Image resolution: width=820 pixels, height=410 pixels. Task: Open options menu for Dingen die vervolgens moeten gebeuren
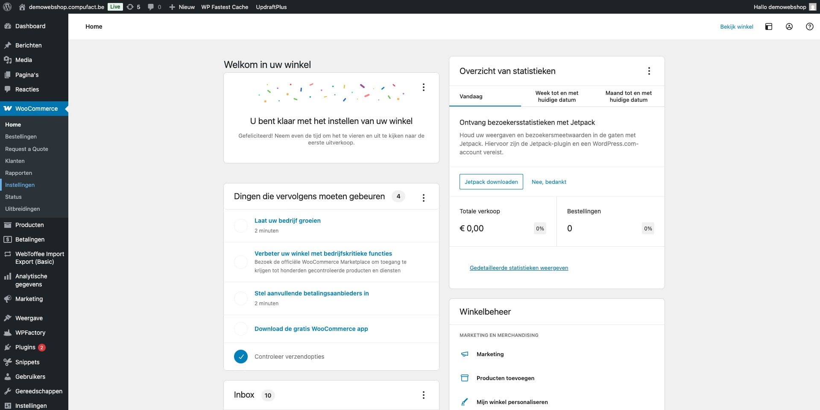pyautogui.click(x=424, y=198)
